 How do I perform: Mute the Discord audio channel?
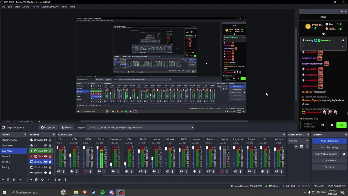(x=99, y=171)
